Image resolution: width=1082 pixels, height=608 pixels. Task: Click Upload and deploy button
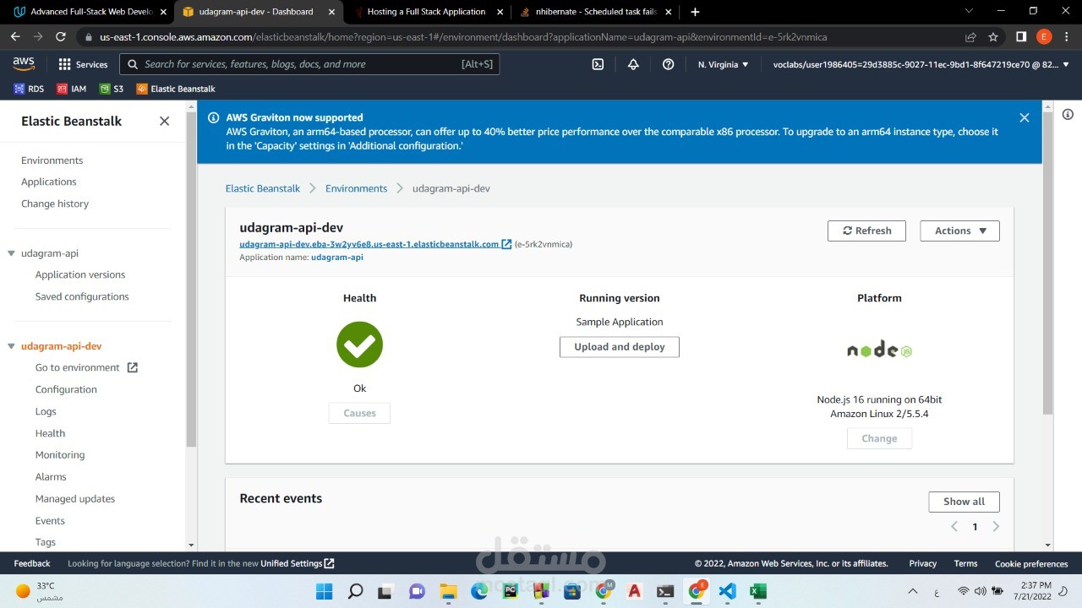coord(620,346)
